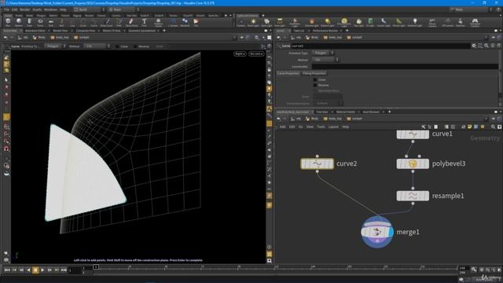Select the Metaball shelf tool
The image size is (503, 283).
(185, 23)
